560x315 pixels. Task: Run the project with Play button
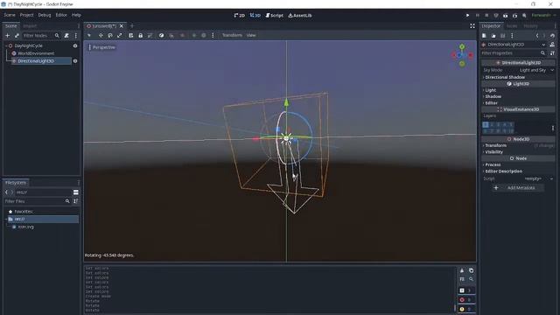(x=467, y=16)
